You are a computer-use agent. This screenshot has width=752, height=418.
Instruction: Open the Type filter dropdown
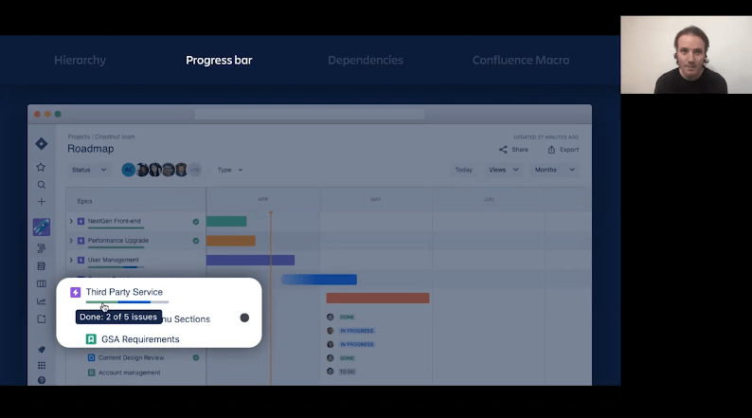click(229, 170)
